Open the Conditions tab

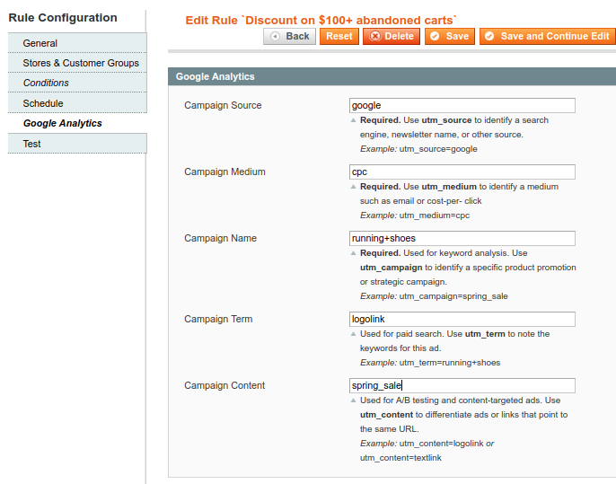tap(46, 83)
